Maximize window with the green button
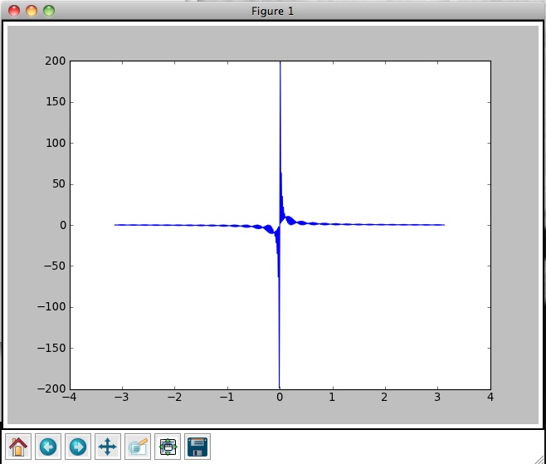This screenshot has width=546, height=464. [49, 11]
